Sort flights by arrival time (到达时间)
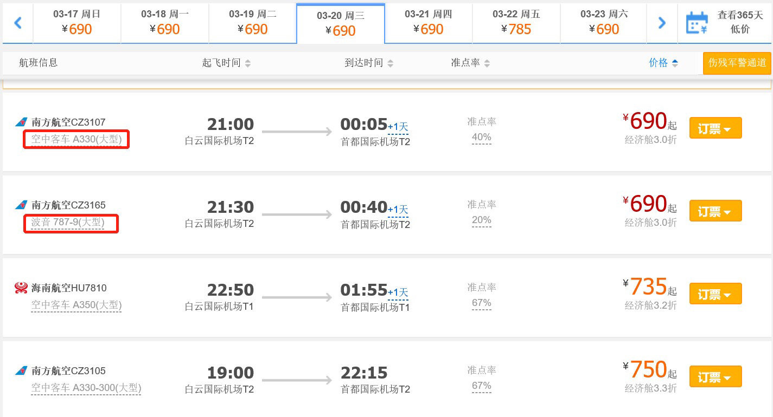Image resolution: width=773 pixels, height=417 pixels. (369, 63)
